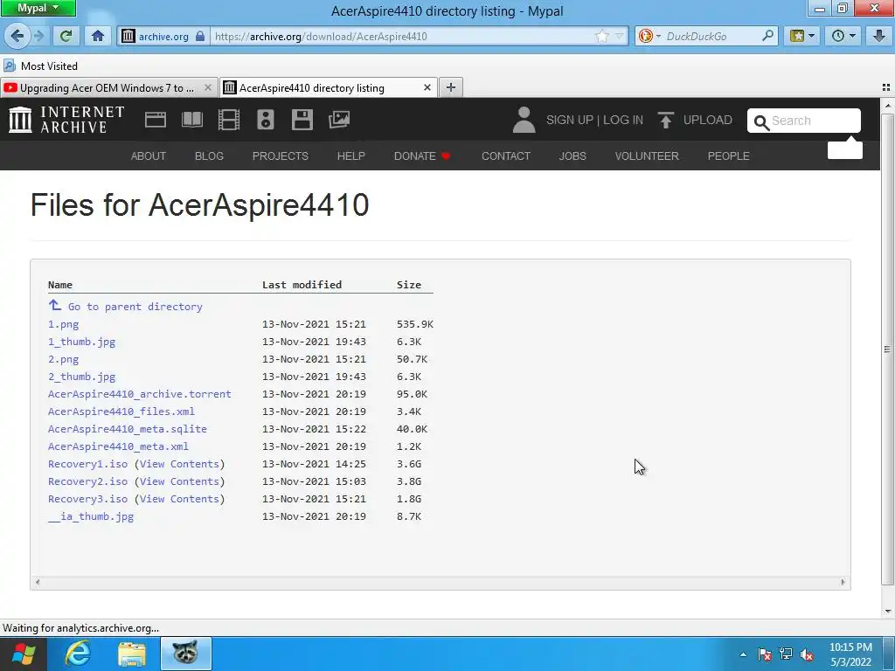The height and width of the screenshot is (671, 895).
Task: Download Recovery1.iso
Action: (88, 464)
